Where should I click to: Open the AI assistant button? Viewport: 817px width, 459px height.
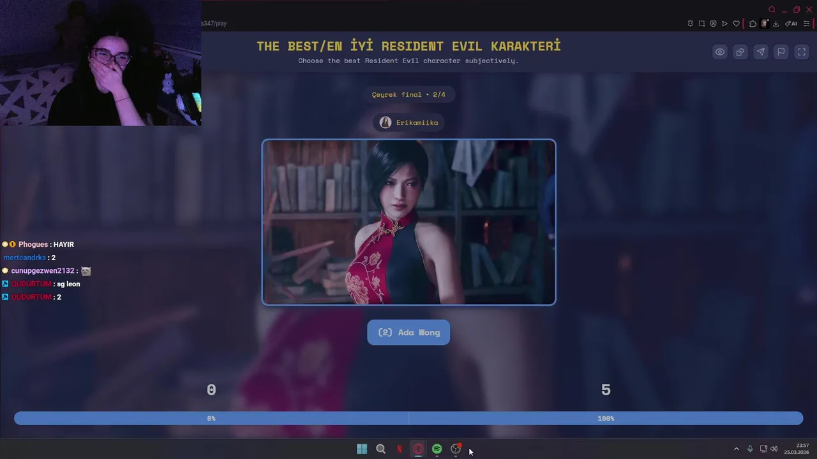click(791, 24)
